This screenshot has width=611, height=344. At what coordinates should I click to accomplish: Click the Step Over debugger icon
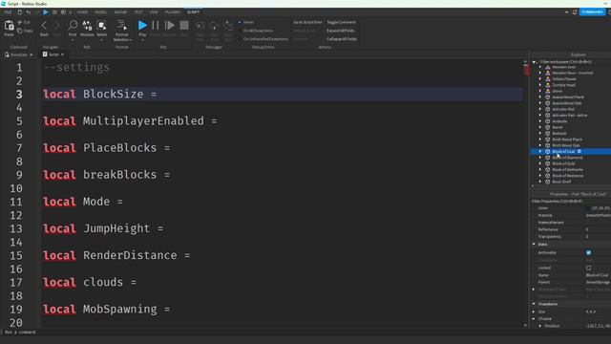[x=214, y=26]
